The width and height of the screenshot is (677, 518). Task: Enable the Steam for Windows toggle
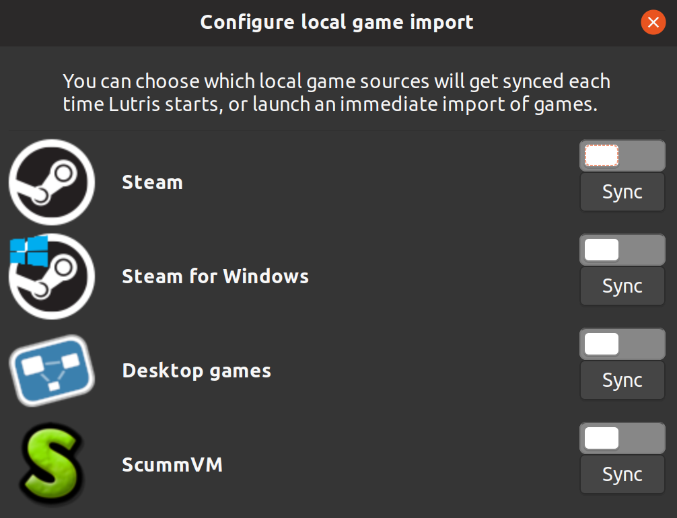pyautogui.click(x=621, y=250)
